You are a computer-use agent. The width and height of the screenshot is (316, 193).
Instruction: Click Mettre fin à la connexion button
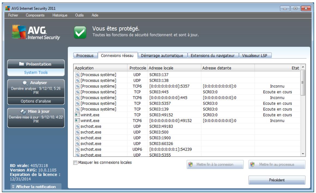click(x=215, y=165)
